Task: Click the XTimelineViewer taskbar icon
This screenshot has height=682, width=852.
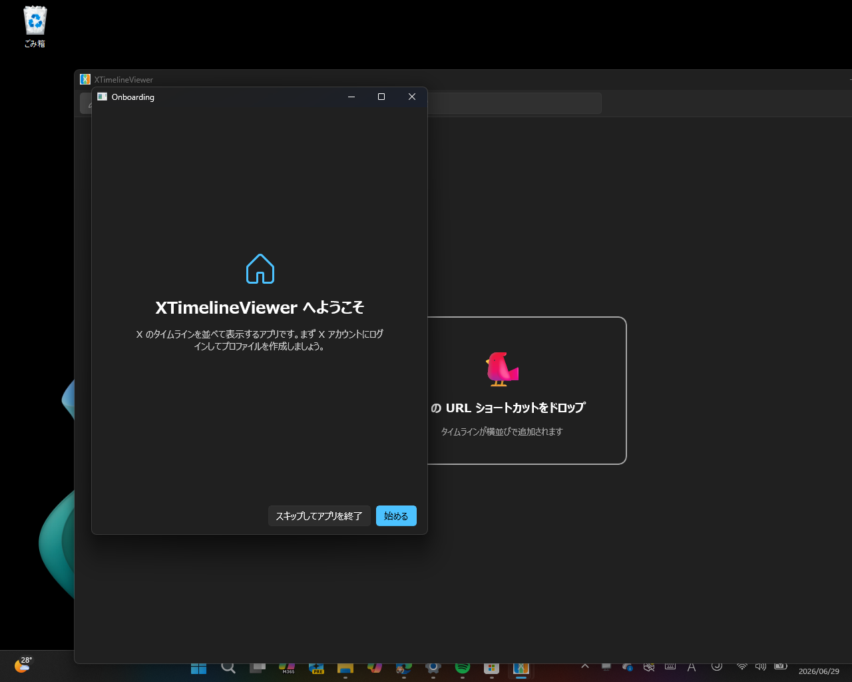Action: tap(521, 667)
